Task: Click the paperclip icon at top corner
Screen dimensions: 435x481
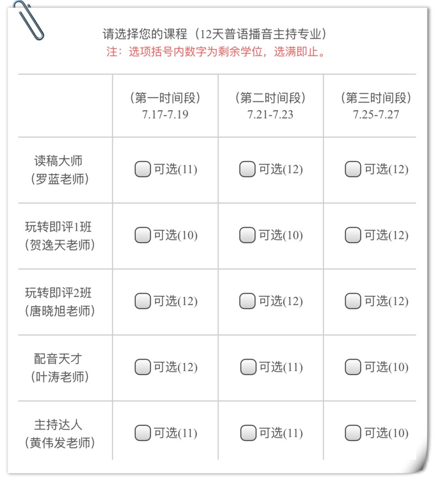Action: click(29, 20)
